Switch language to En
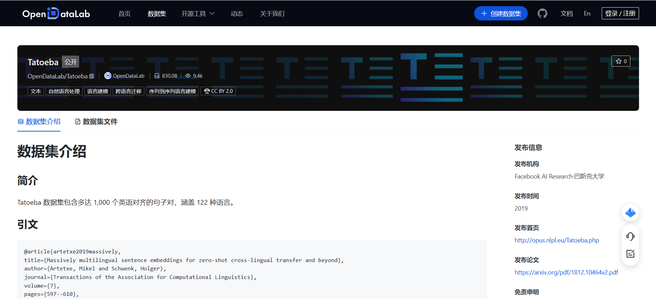This screenshot has height=299, width=656. pyautogui.click(x=587, y=13)
